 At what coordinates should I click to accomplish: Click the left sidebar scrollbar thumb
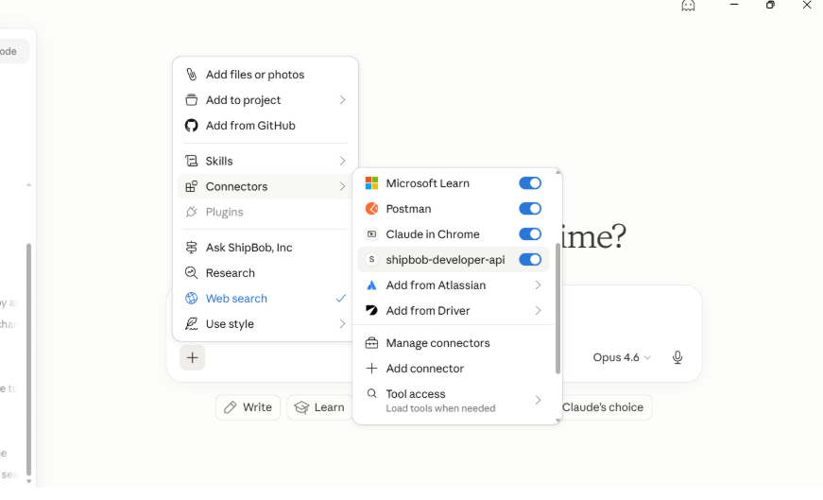click(29, 359)
